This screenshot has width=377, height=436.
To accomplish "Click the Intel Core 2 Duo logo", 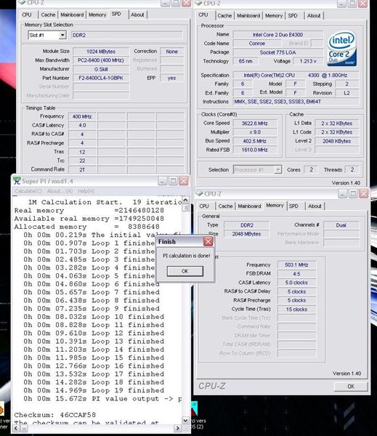I will coord(341,48).
